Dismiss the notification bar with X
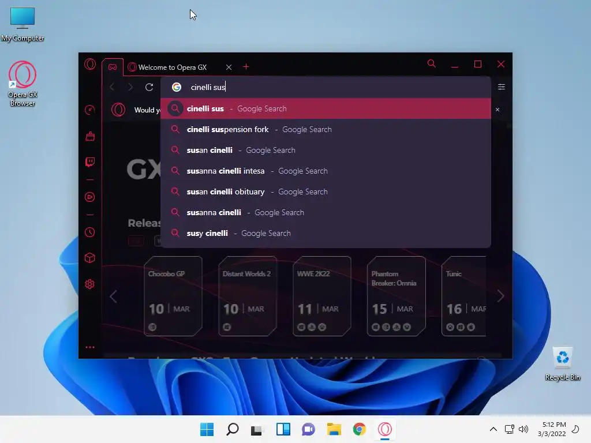Image resolution: width=591 pixels, height=443 pixels. coord(498,110)
